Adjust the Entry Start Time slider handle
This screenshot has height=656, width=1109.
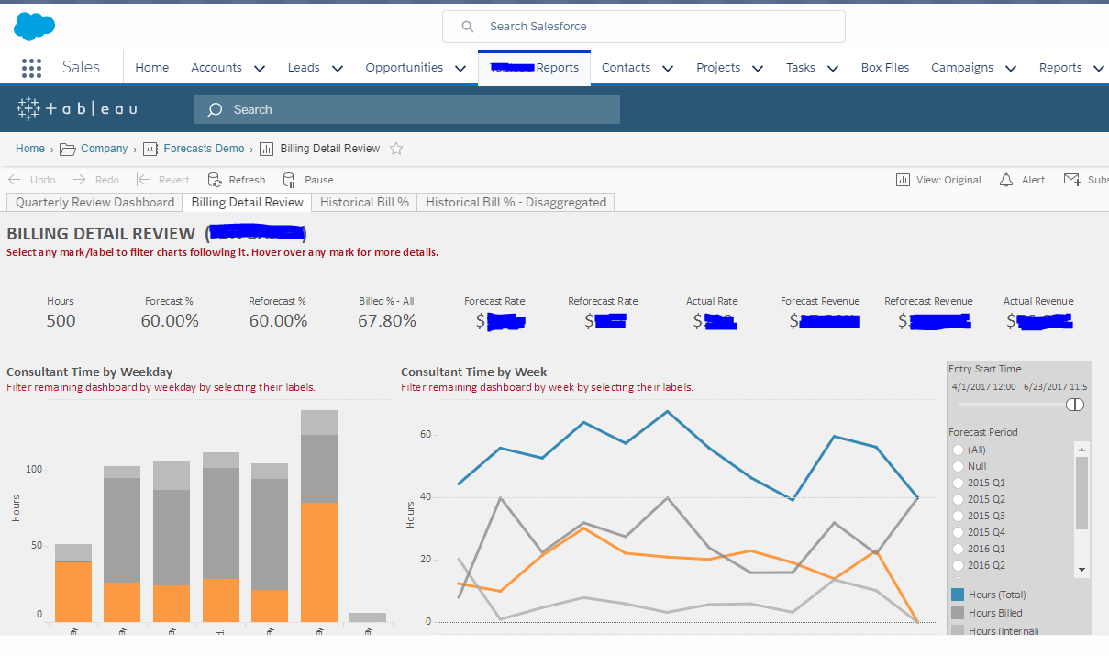click(x=1073, y=404)
